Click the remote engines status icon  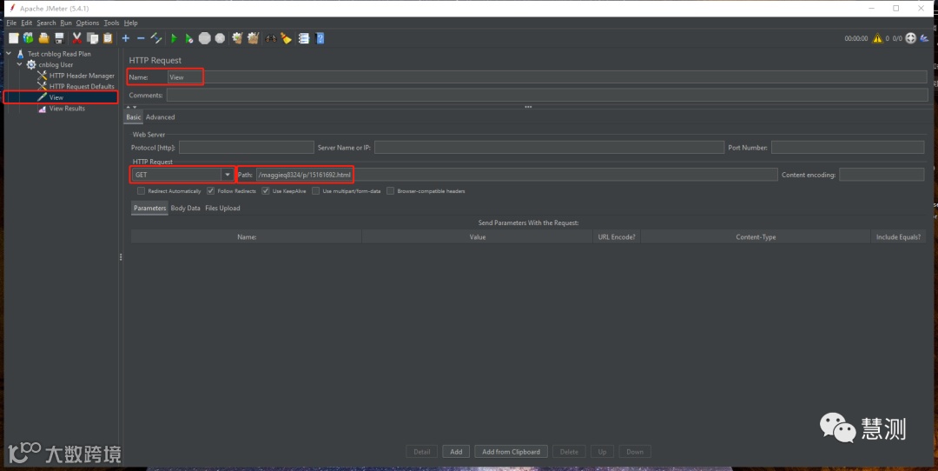click(x=910, y=38)
